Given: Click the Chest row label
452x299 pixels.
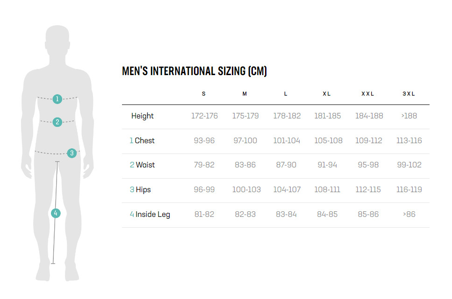Looking at the screenshot, I should click(142, 140).
